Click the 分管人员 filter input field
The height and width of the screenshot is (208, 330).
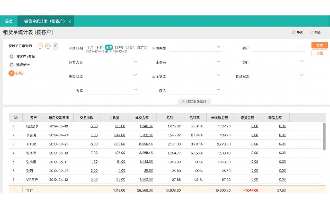pos(112,62)
